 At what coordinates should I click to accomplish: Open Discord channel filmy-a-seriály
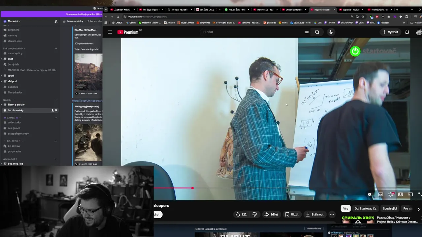click(x=16, y=105)
